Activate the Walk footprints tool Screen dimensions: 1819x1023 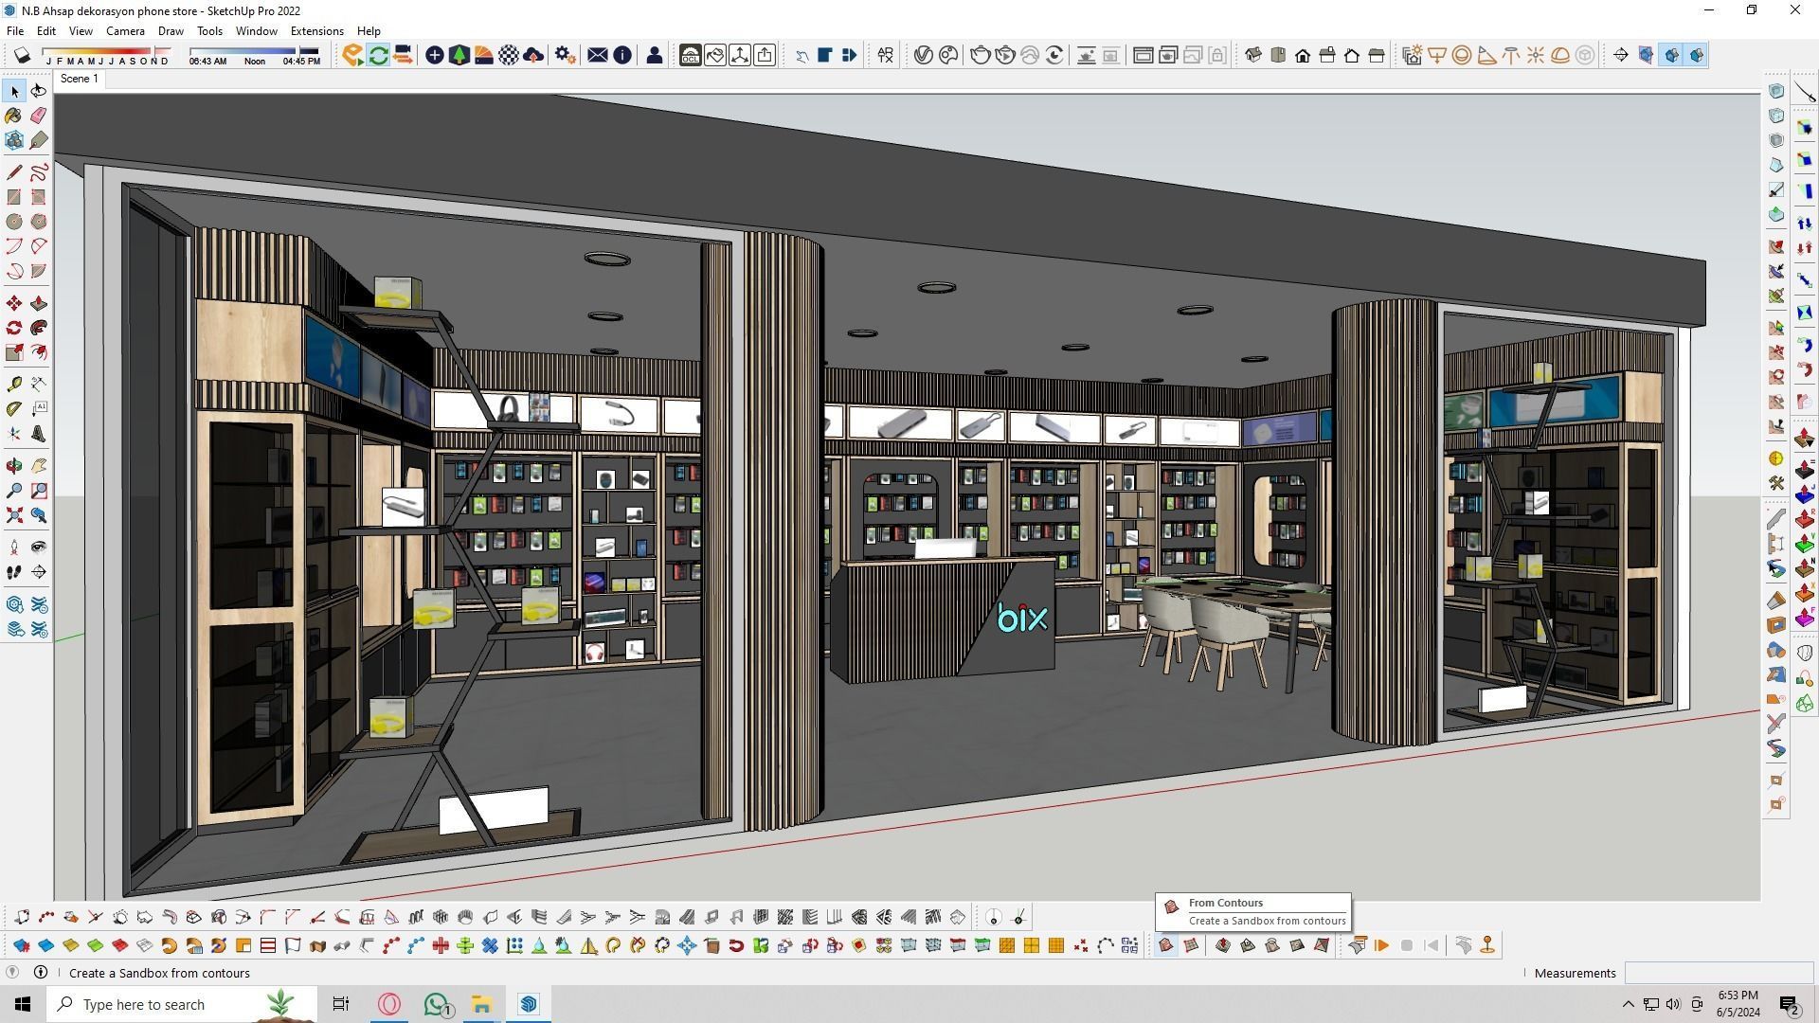(14, 572)
